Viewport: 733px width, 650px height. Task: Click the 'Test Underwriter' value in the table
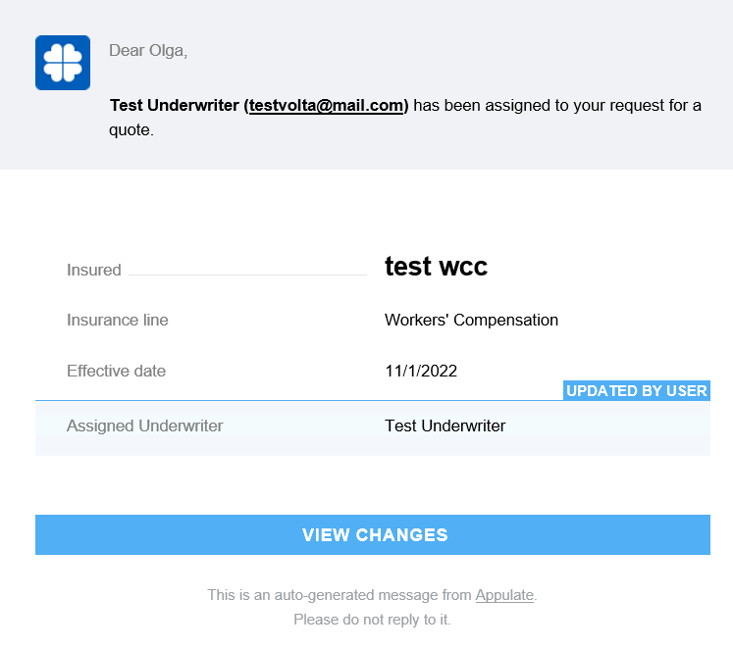pyautogui.click(x=445, y=426)
